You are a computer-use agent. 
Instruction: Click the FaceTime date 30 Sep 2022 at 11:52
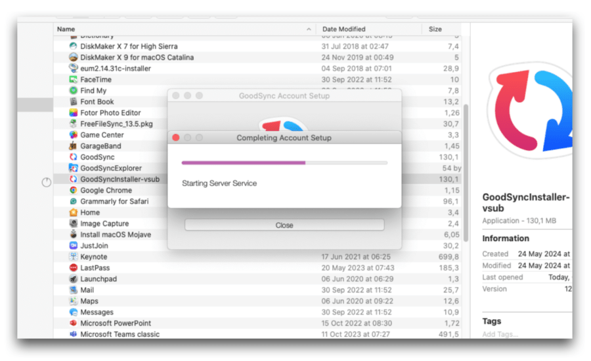tap(356, 79)
